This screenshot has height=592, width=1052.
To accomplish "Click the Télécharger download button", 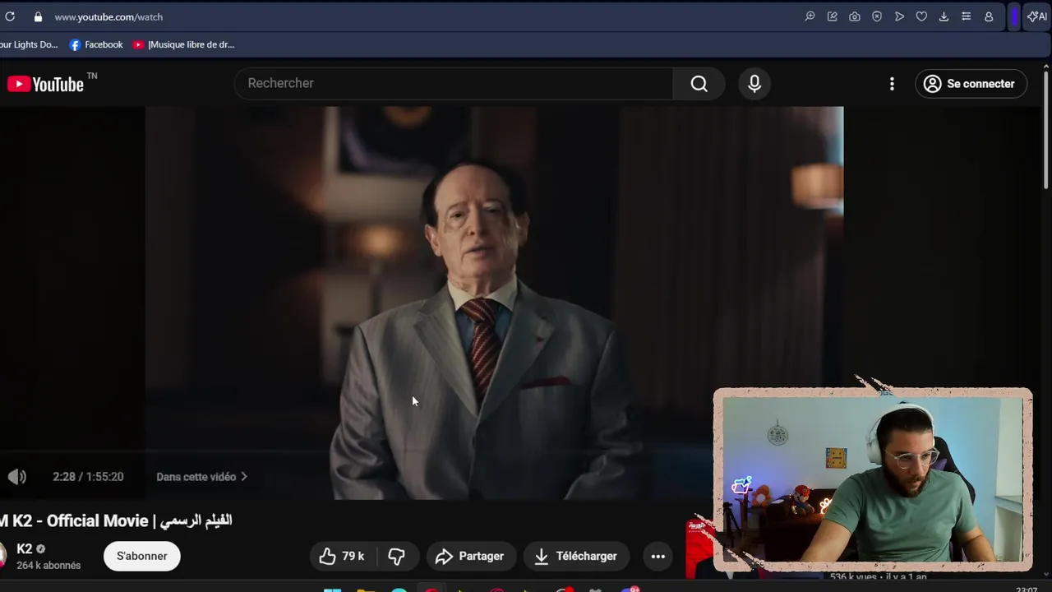I will 576,557.
